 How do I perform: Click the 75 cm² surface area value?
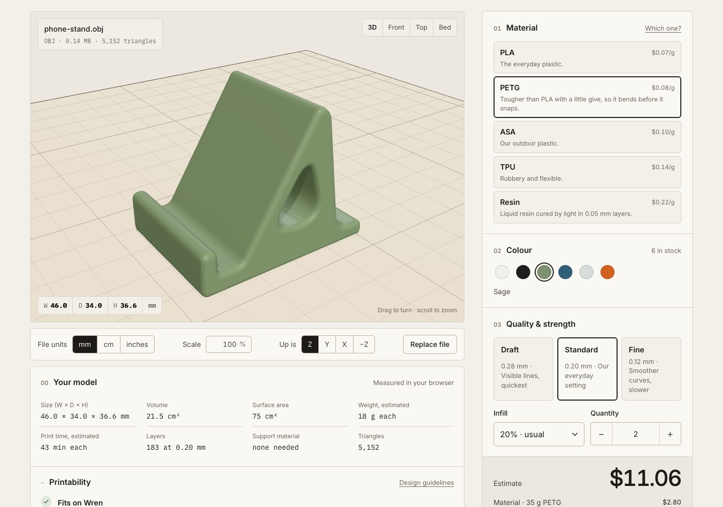coord(265,416)
